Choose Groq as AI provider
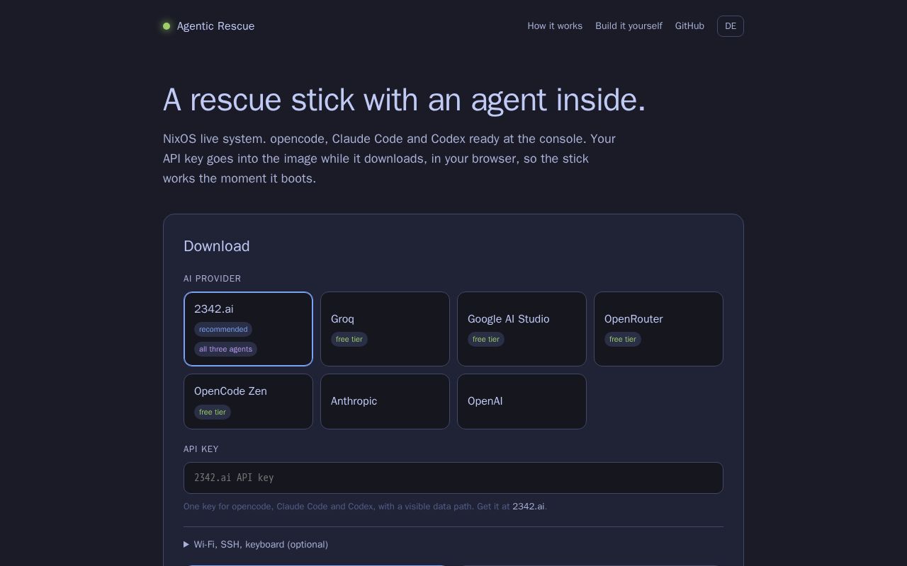 (x=385, y=329)
